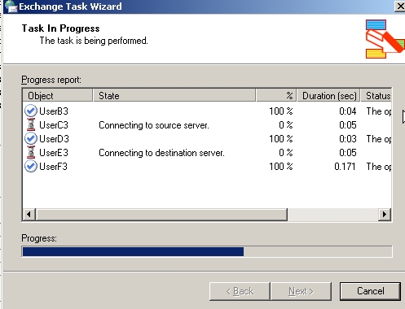Click the horizontal scrollbar's left arrow
The image size is (405, 309).
click(29, 215)
